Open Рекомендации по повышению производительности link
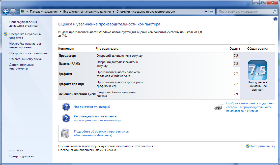 [98, 118]
